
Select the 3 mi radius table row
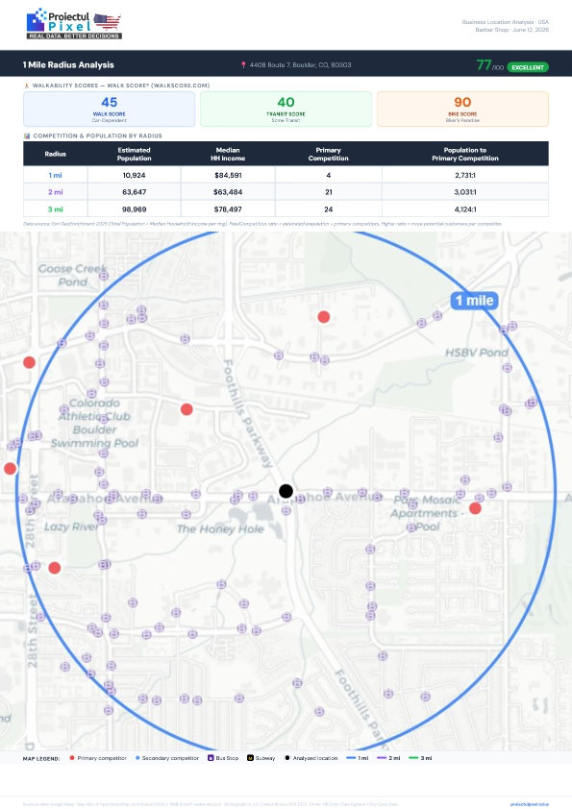click(x=286, y=208)
